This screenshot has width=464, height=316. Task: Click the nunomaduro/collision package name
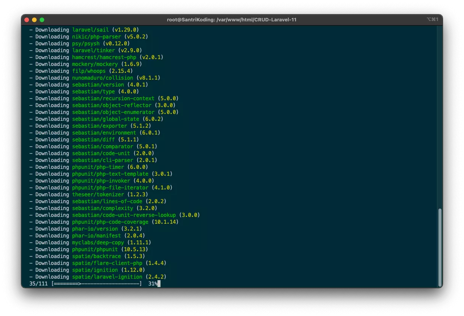point(103,78)
